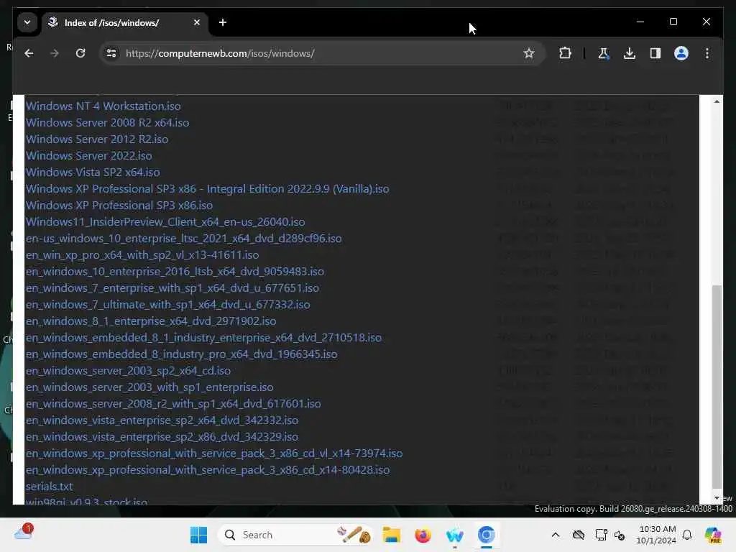
Task: Toggle the browser side panel
Action: [x=655, y=53]
